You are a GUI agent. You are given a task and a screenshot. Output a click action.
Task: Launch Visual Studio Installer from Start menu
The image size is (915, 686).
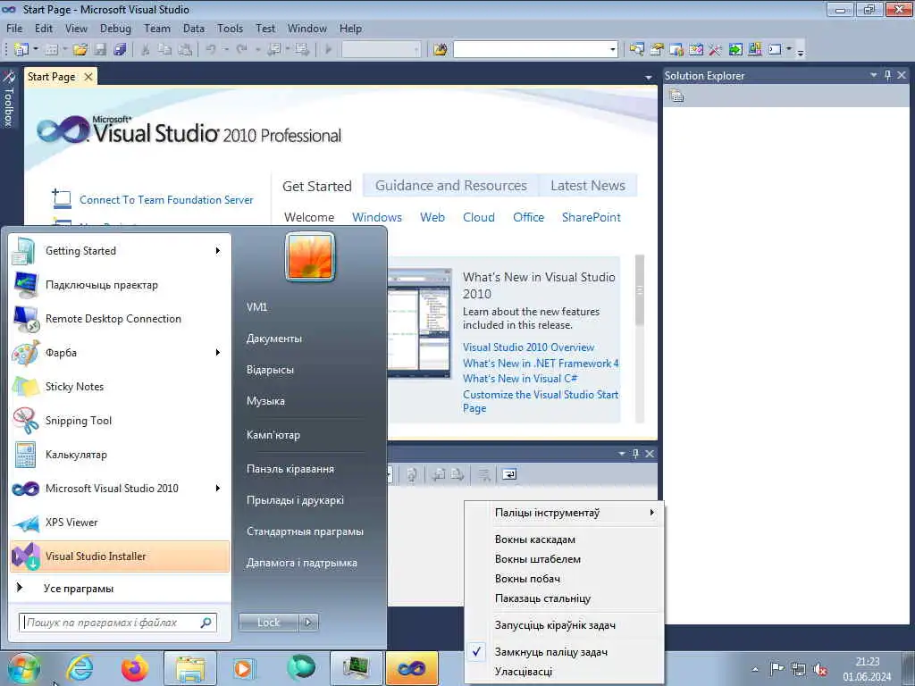click(120, 556)
